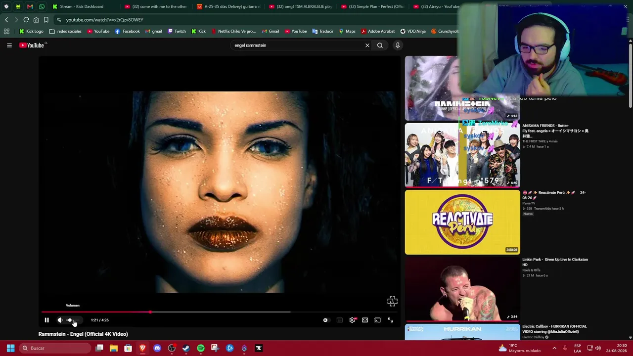633x356 pixels.
Task: Open the Facebook bookmark
Action: [127, 31]
